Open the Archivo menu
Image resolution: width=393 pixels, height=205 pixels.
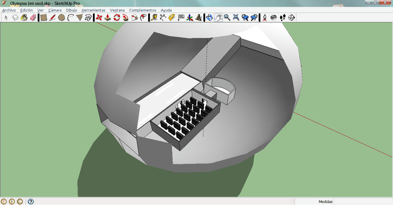coord(9,10)
